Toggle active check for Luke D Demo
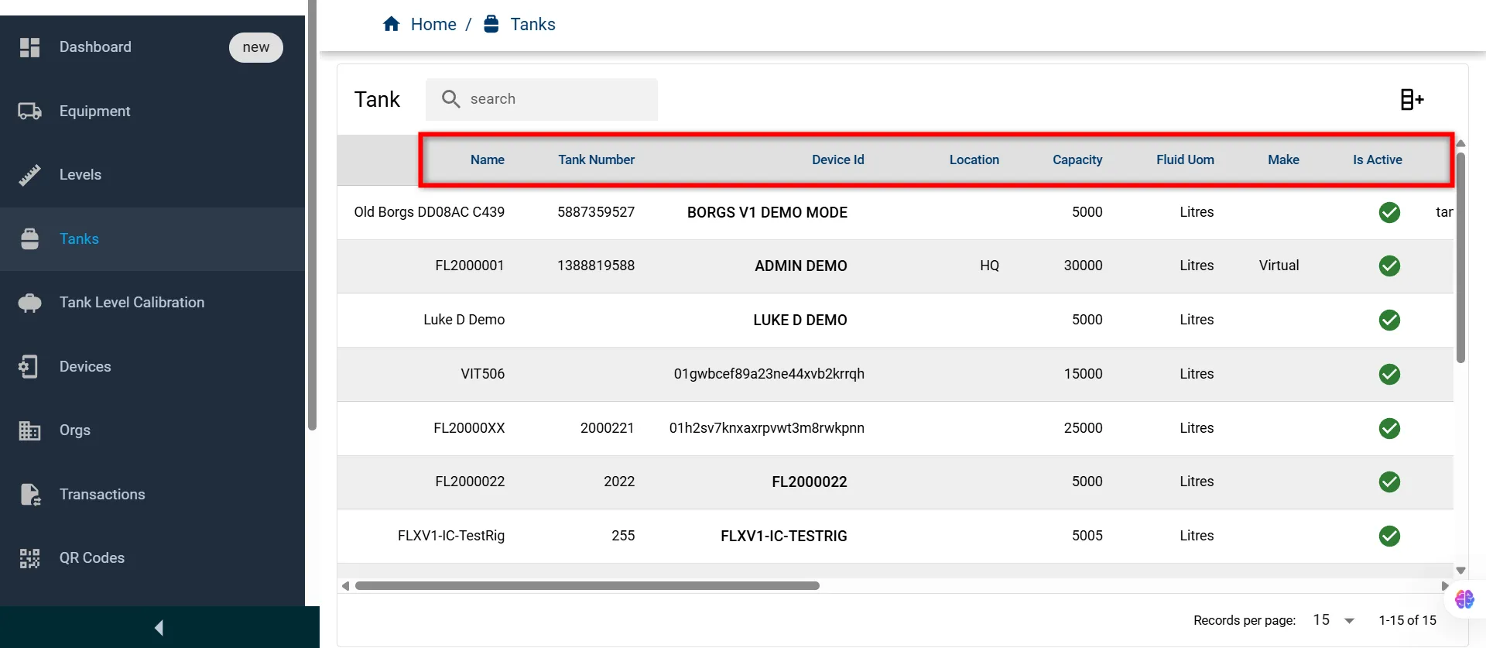 point(1389,320)
